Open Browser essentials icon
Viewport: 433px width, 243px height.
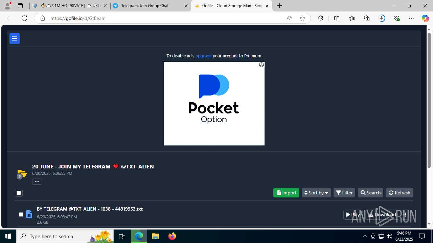pos(396,18)
